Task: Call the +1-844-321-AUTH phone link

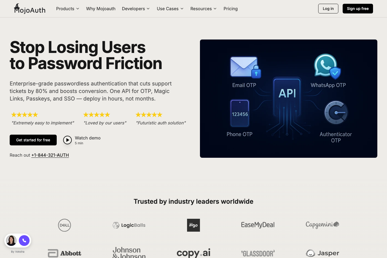Action: point(50,155)
